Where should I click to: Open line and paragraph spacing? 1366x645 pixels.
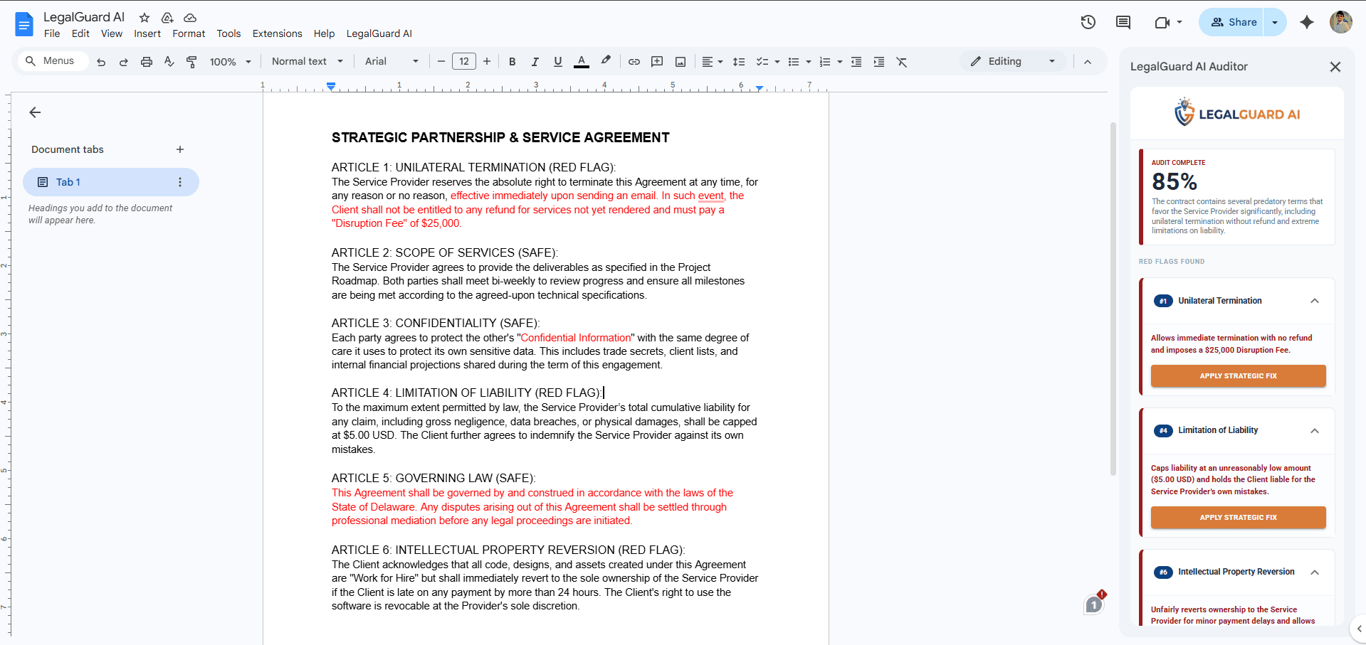click(x=739, y=62)
